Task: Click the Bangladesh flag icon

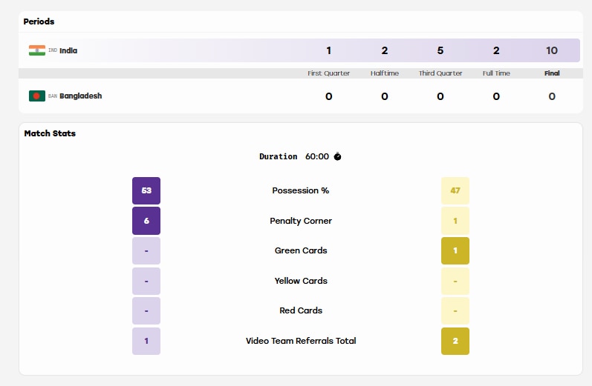Action: pos(37,96)
